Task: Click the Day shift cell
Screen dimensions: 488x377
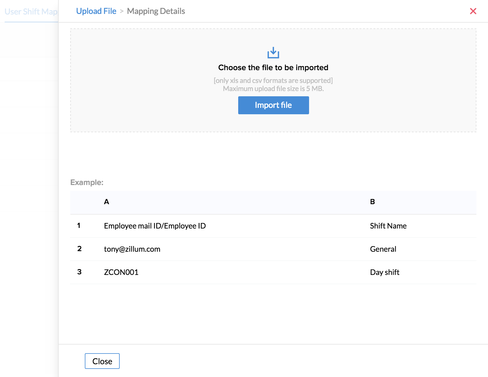Action: (385, 272)
